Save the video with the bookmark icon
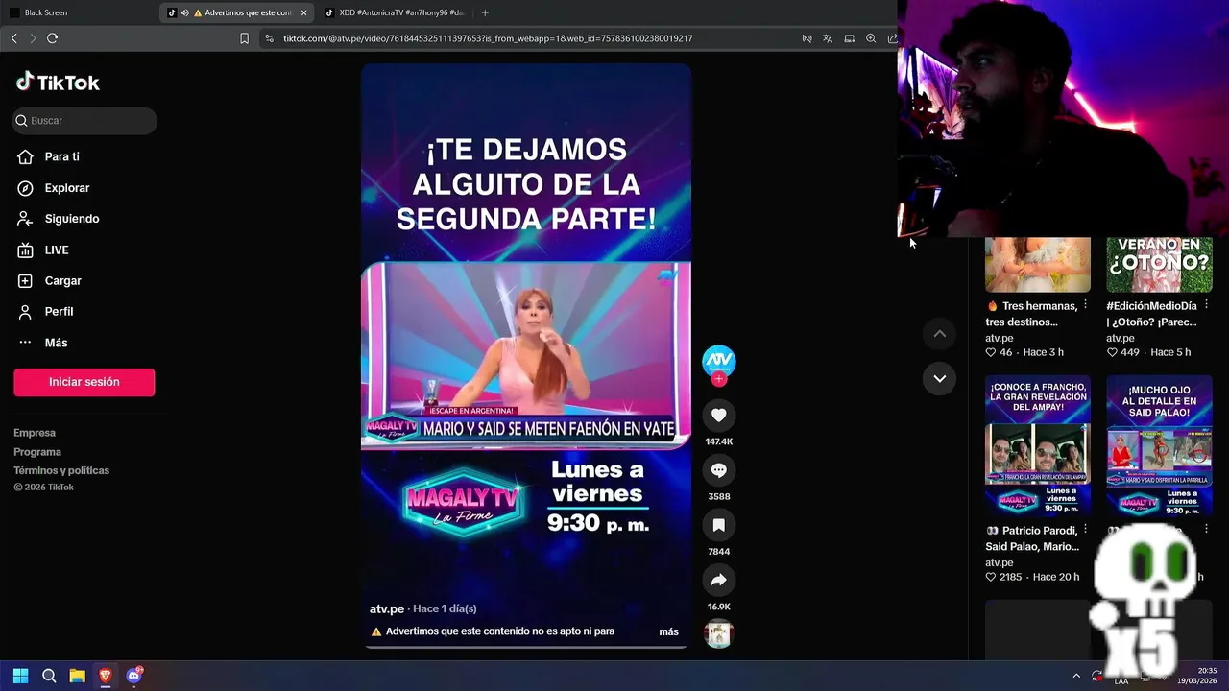This screenshot has width=1229, height=691. [718, 525]
